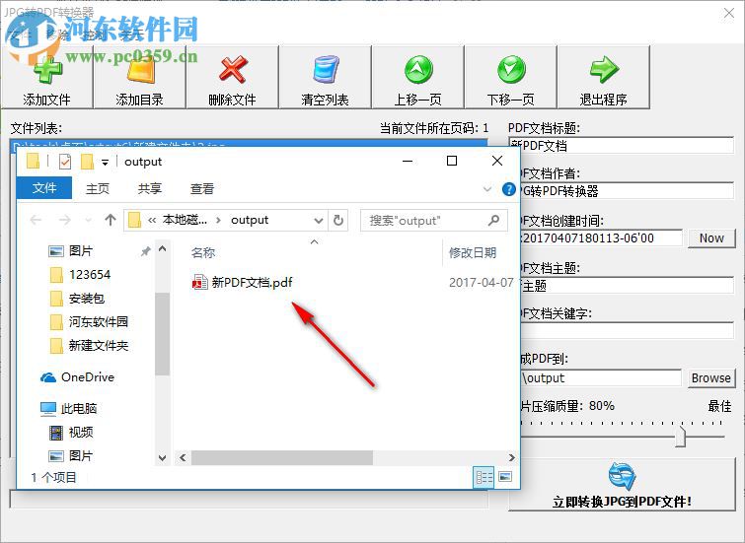Select the 123654 folder in sidebar
Screen dimensions: 745x543
click(80, 274)
